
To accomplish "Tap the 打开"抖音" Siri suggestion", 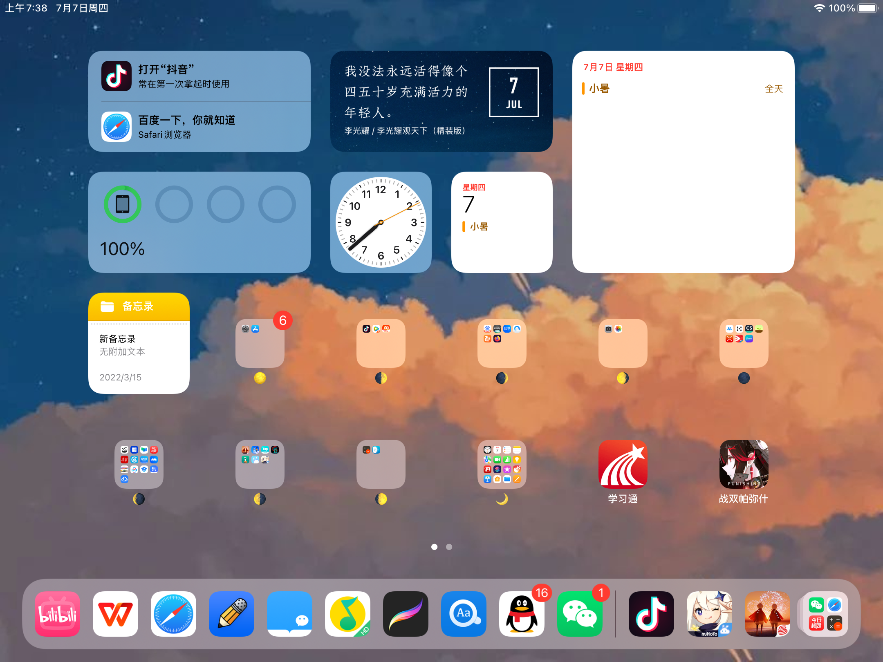I will click(x=199, y=76).
